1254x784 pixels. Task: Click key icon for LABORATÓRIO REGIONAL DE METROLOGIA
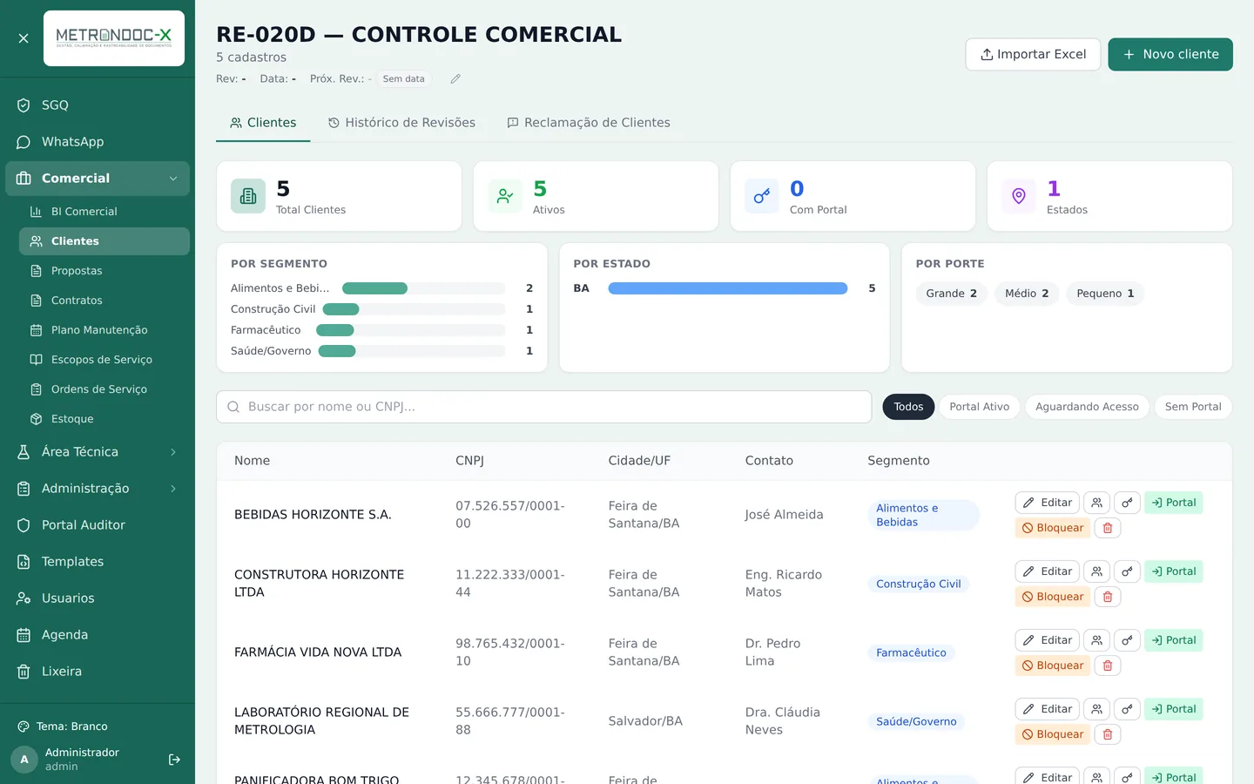coord(1127,709)
